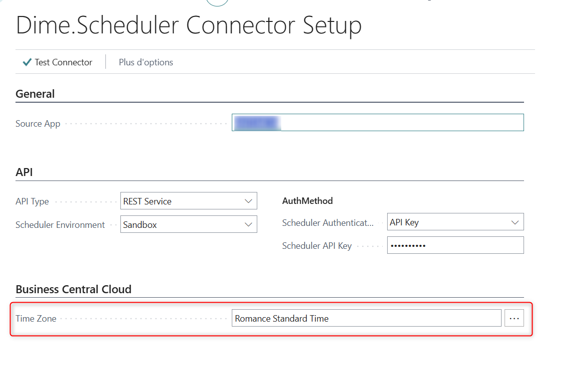Click the Dime.Scheduler Connector Setup title

point(189,25)
